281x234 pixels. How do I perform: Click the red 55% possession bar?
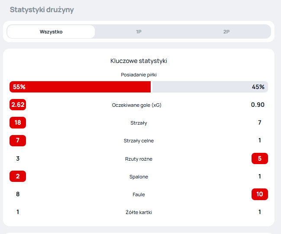click(x=80, y=87)
